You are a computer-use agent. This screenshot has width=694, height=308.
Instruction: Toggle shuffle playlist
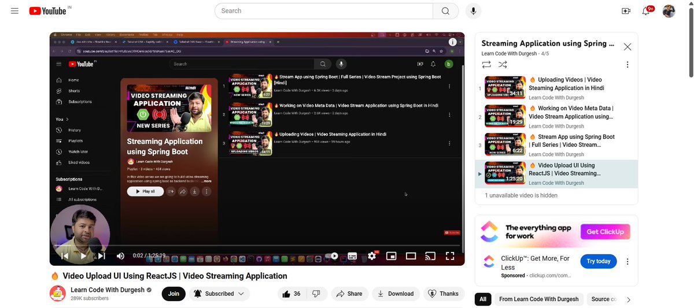point(503,65)
